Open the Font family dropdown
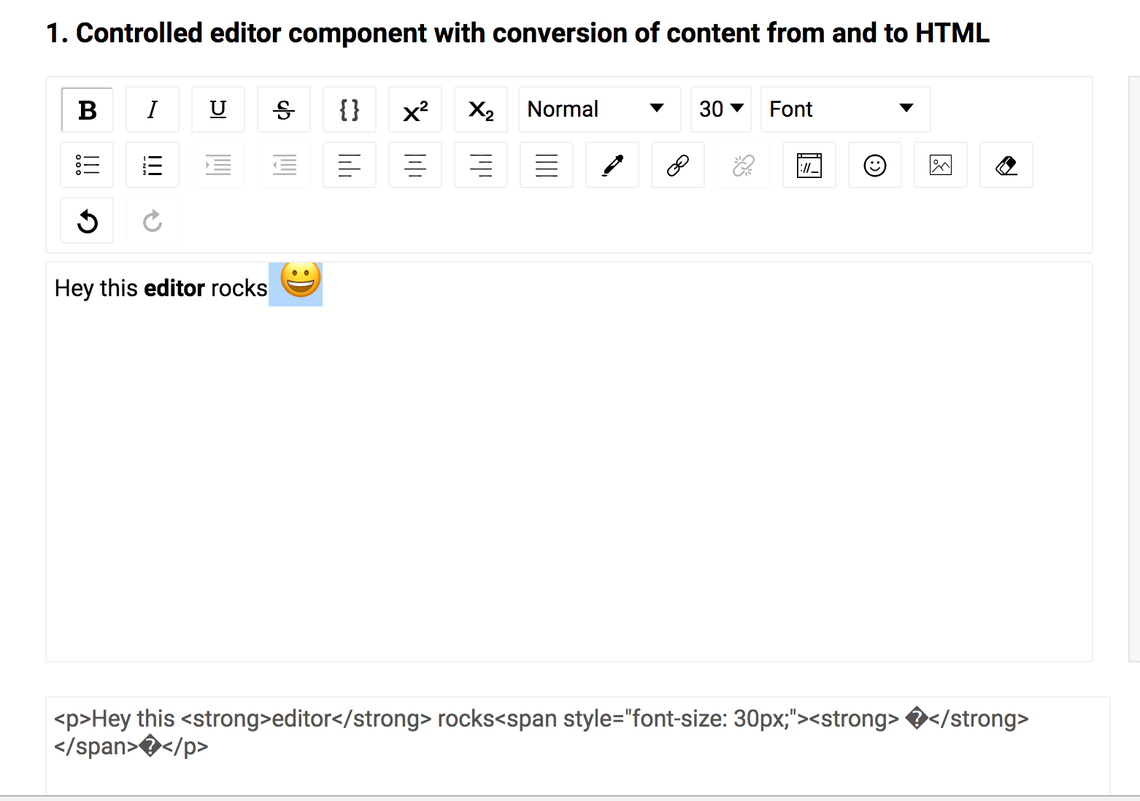Screen dimensions: 1140x801 (x=844, y=109)
